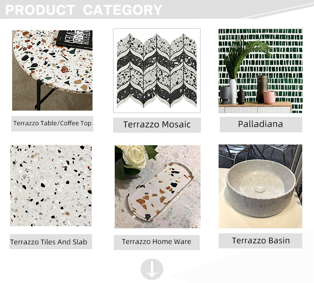View the terrazzo tray with rose photo

pos(157,187)
